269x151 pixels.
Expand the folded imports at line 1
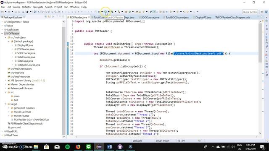pos(74,21)
